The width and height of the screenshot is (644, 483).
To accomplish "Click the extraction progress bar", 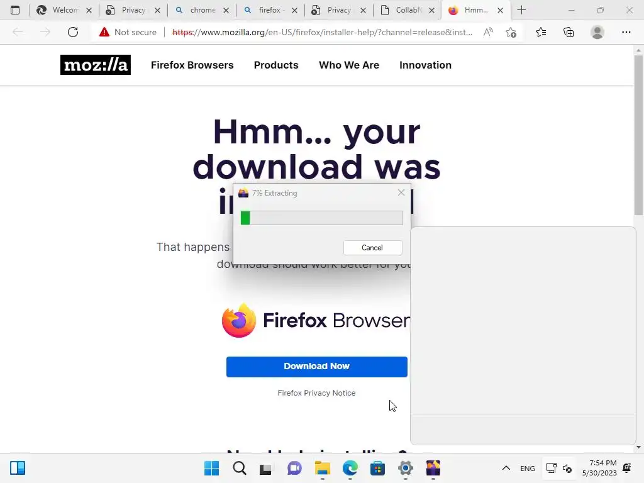I will pos(321,218).
